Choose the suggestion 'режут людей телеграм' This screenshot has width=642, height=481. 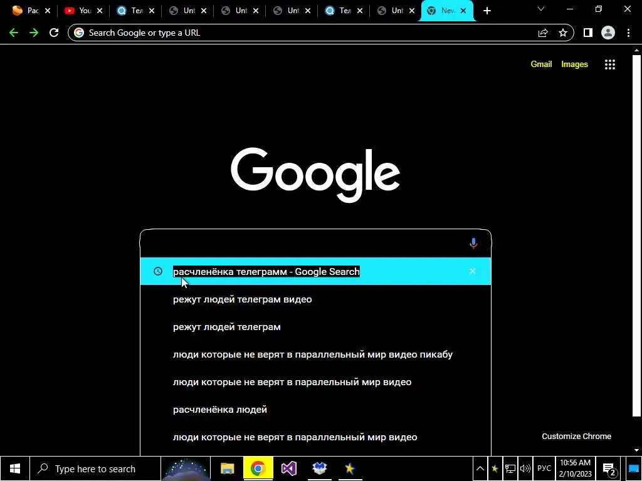point(315,327)
